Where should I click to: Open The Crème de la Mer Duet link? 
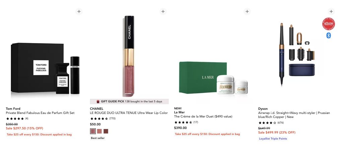coord(203,117)
